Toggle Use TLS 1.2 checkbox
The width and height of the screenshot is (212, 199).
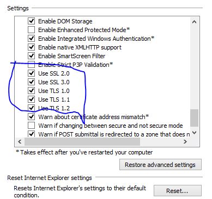[32, 108]
